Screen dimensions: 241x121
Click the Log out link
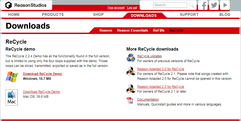(x=132, y=7)
